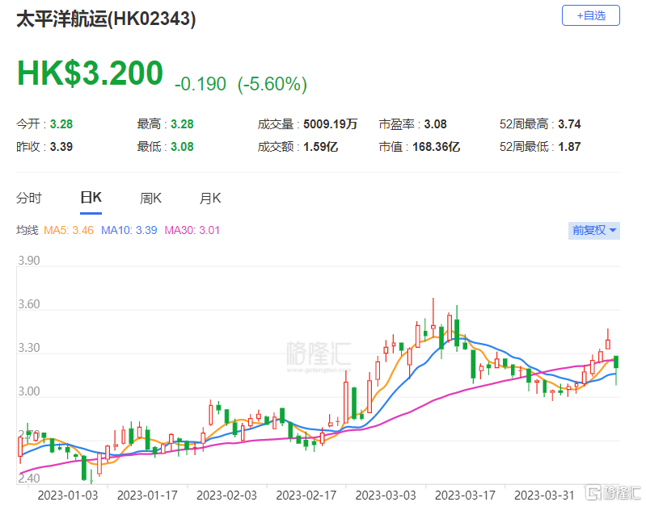Image resolution: width=646 pixels, height=506 pixels.
Task: Click the 成交额 turnover 1.59亿
Action: (x=320, y=147)
